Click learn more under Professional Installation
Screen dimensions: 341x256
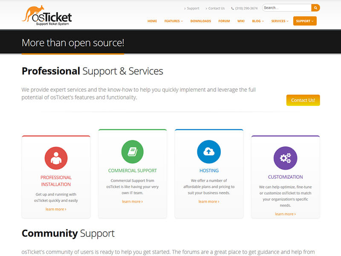tap(56, 209)
